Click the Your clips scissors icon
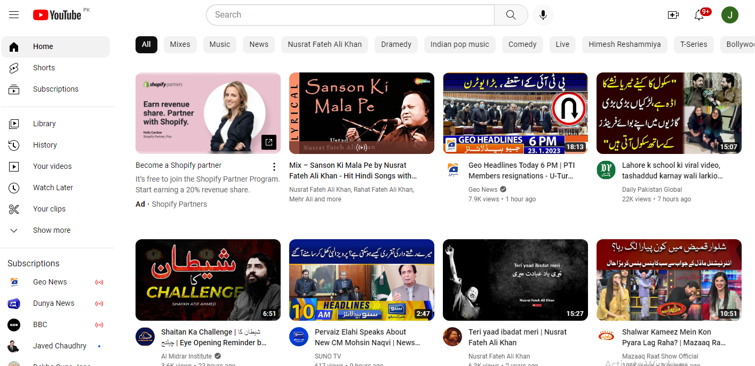The width and height of the screenshot is (755, 366). (x=14, y=209)
